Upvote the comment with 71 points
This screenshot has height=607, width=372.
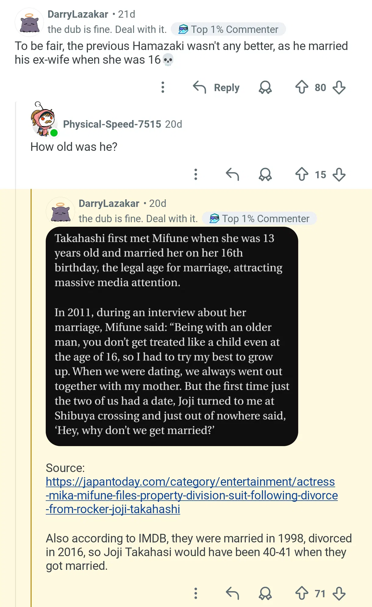(x=302, y=593)
